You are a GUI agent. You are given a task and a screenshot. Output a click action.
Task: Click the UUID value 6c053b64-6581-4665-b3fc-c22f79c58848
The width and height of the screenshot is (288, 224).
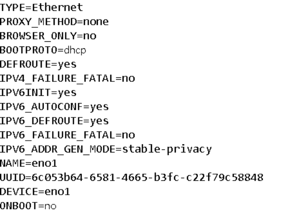(x=147, y=178)
